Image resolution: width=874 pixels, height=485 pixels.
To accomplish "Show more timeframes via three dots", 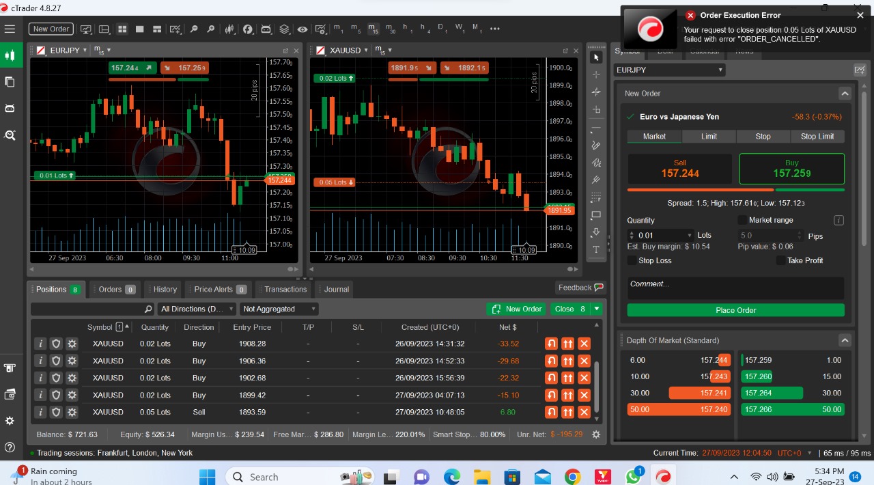I will (495, 29).
